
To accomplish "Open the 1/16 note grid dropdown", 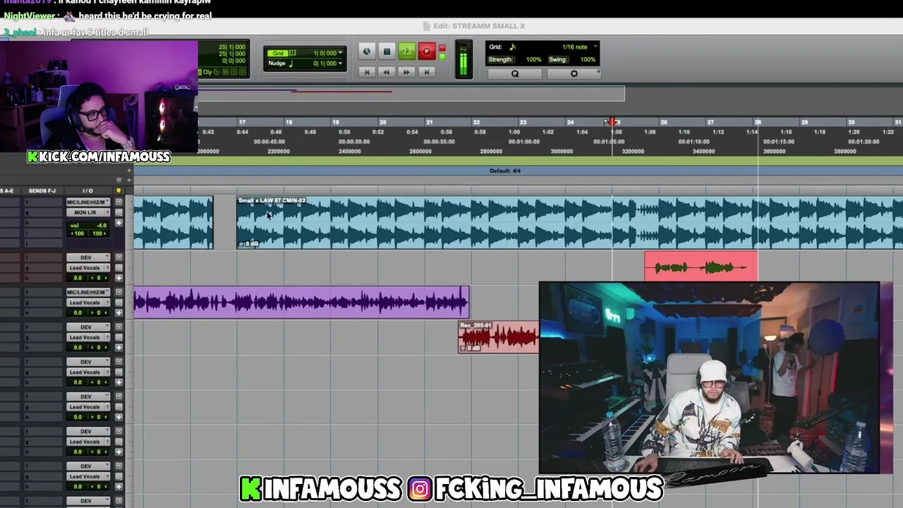I will pyautogui.click(x=595, y=47).
